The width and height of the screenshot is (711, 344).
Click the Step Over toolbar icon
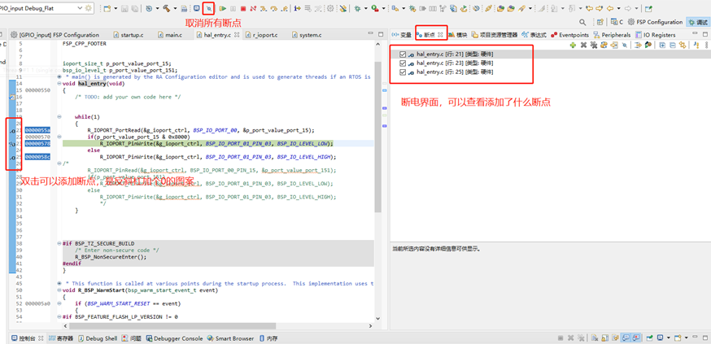pos(274,8)
